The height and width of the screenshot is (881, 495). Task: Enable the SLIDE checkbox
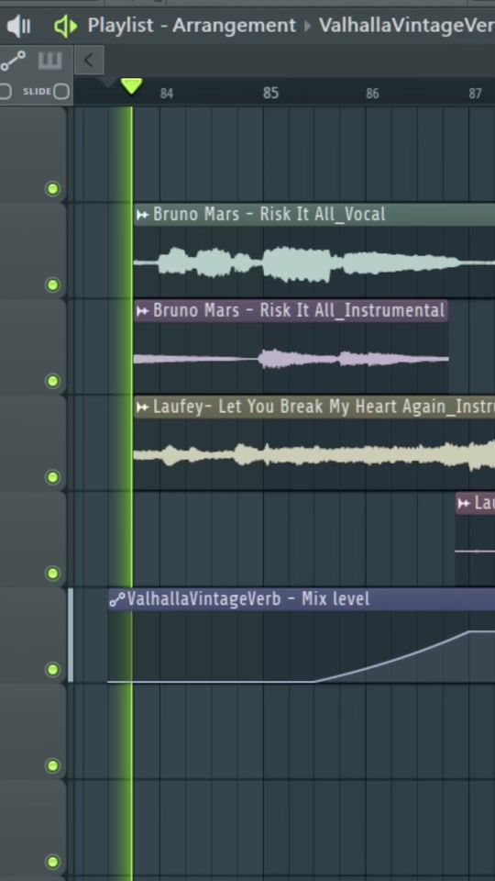61,92
